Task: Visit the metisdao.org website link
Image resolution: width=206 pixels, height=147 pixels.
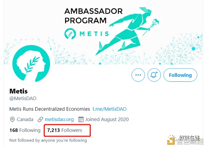Action: coord(59,119)
